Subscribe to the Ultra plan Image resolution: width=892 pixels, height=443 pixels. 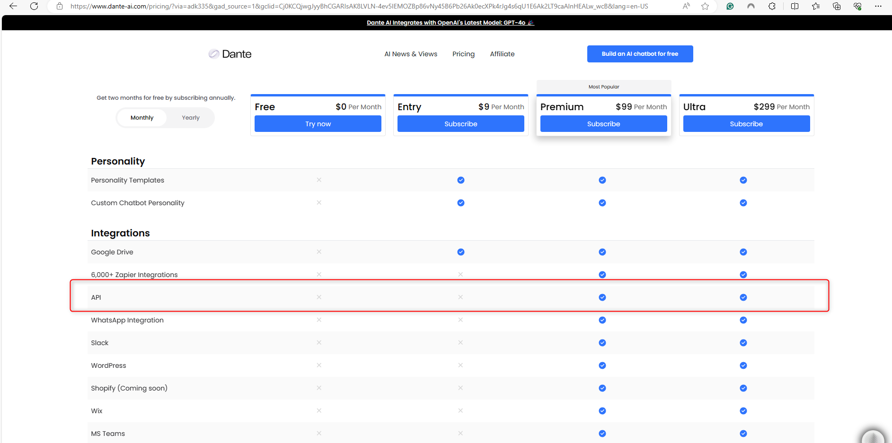point(746,124)
